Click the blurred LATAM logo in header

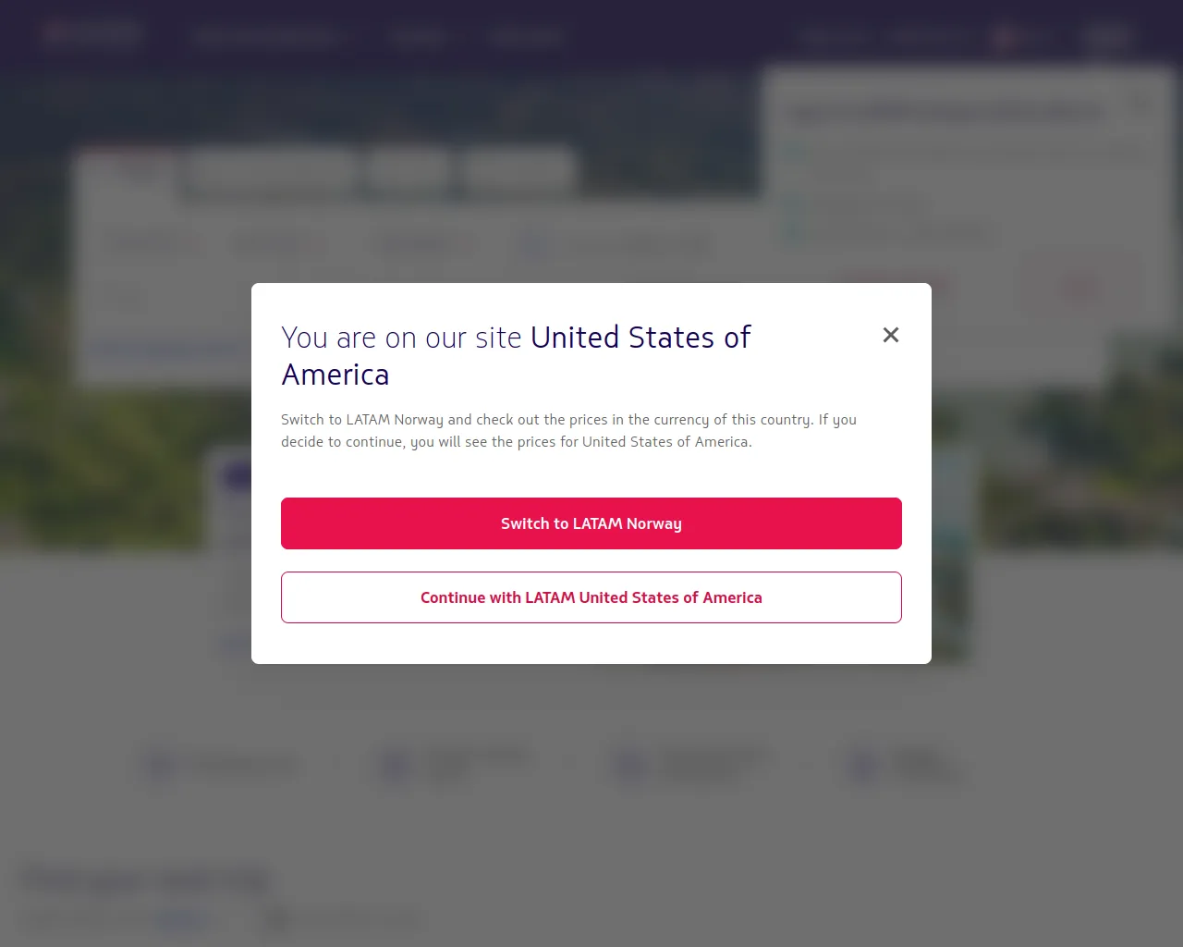pyautogui.click(x=91, y=35)
